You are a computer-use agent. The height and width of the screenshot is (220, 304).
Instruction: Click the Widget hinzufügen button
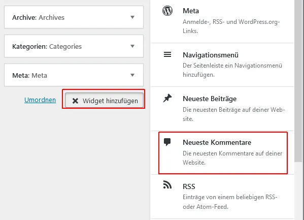click(x=105, y=100)
